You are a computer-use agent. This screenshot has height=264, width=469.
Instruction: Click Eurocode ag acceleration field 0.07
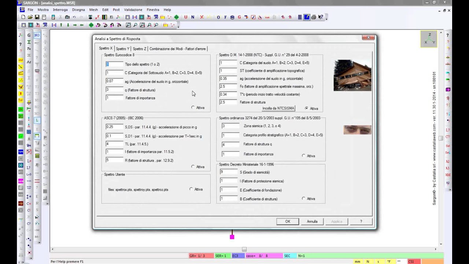pos(114,81)
